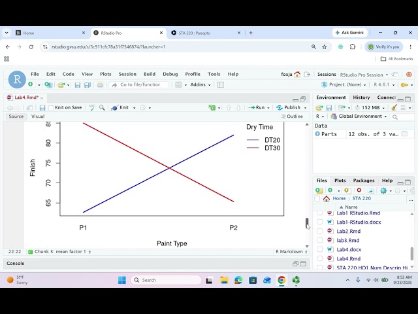Click the home folder icon in Files breadcrumb
Image resolution: width=418 pixels, height=314 pixels.
[x=327, y=199]
